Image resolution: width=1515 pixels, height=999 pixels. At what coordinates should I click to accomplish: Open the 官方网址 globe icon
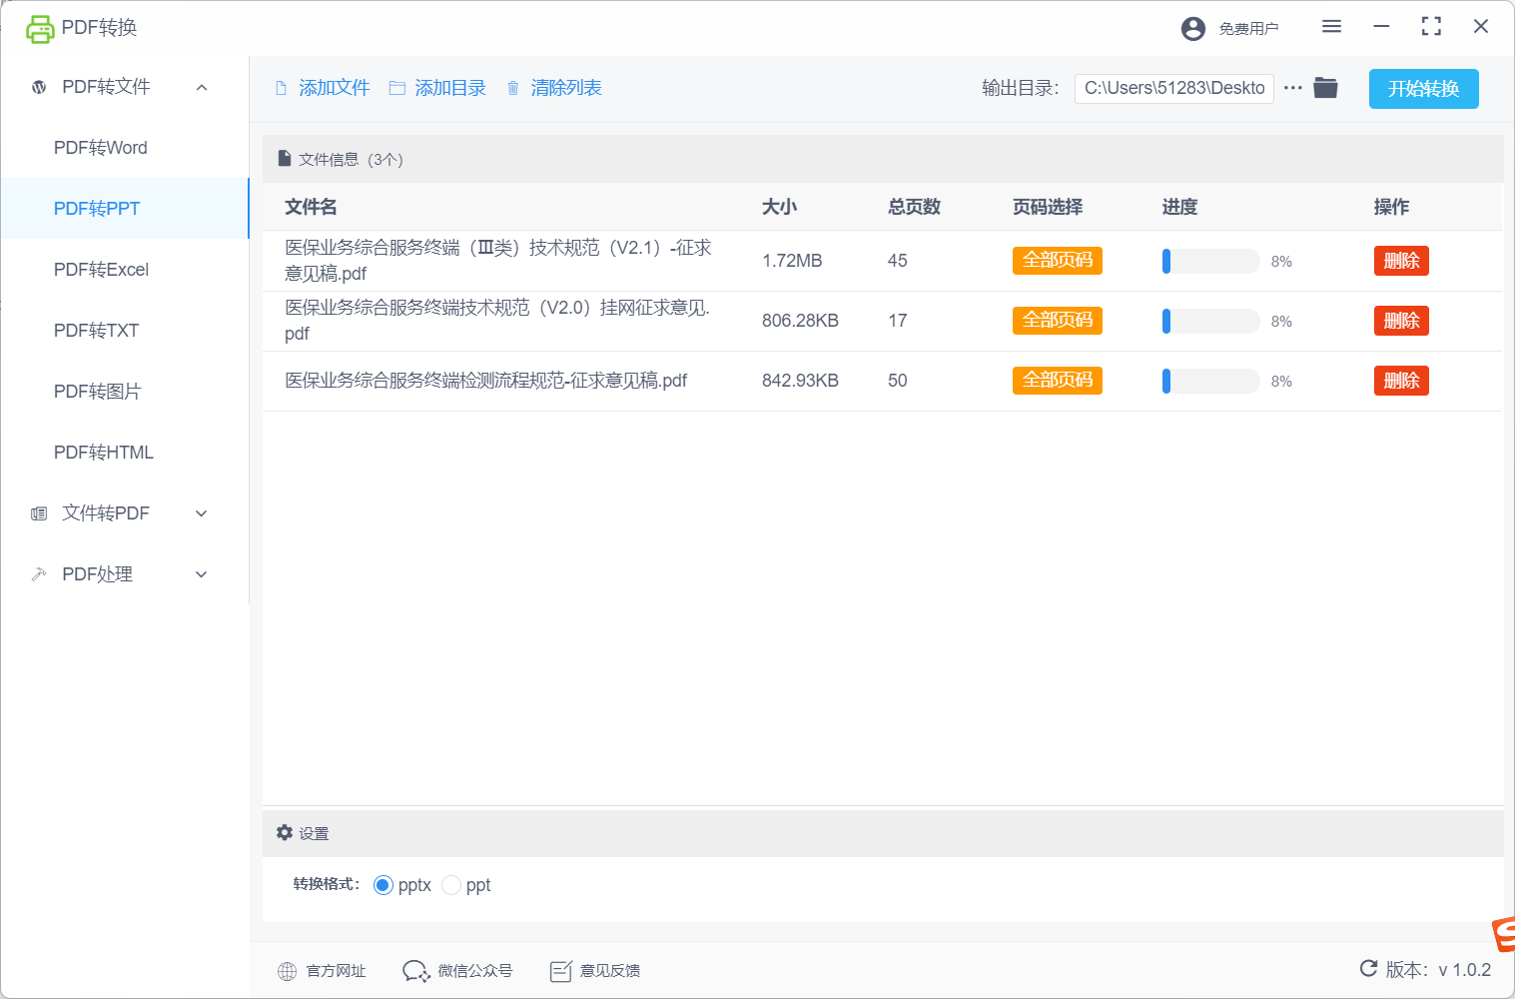[287, 971]
